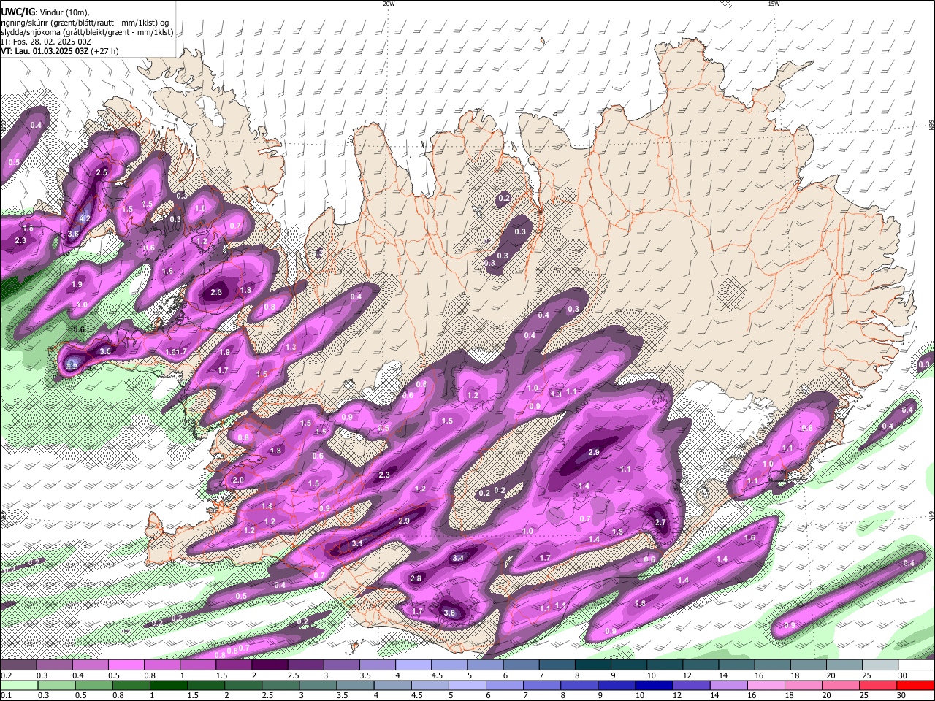This screenshot has width=935, height=701.
Task: Click the 4.2 precipitation peak value on the map
Action: click(85, 218)
